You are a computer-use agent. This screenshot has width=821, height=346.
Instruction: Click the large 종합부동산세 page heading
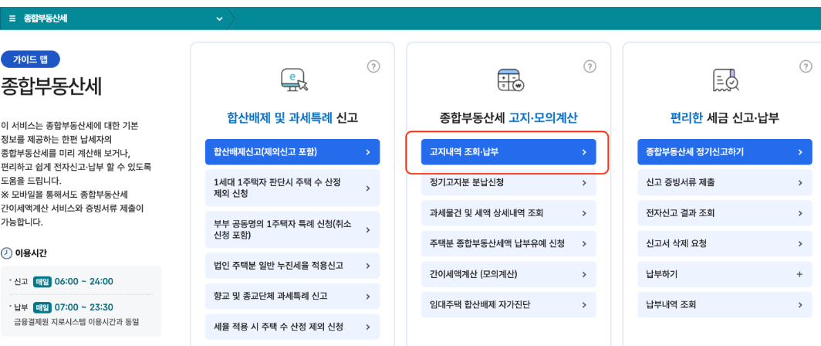pyautogui.click(x=51, y=87)
